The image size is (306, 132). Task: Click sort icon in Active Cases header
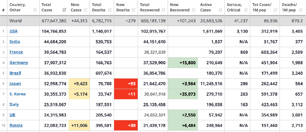point(220,10)
